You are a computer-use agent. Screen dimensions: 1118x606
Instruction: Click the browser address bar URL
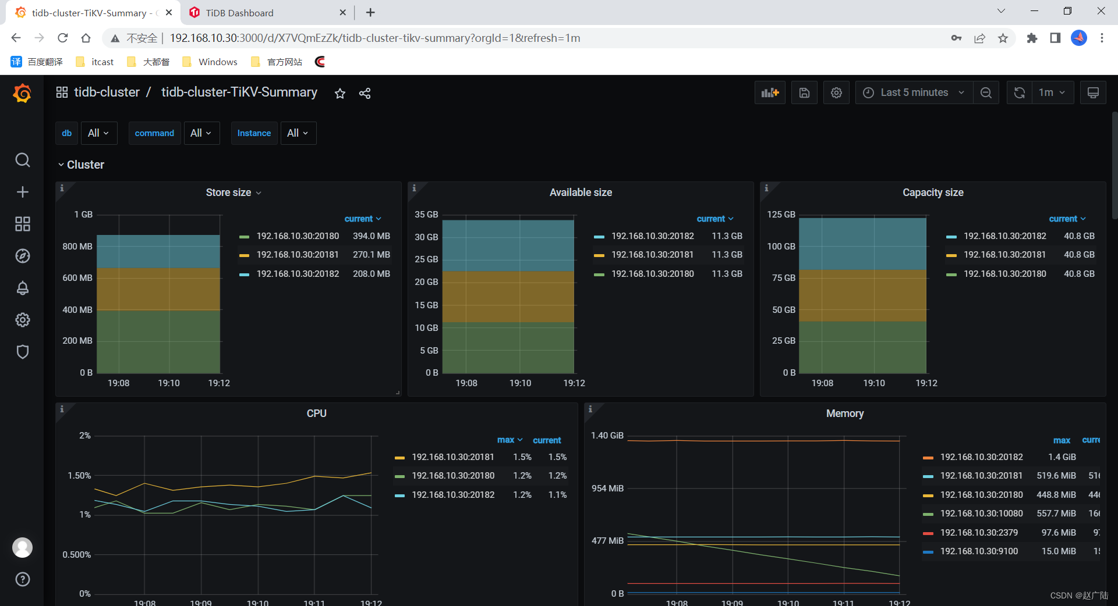click(374, 38)
